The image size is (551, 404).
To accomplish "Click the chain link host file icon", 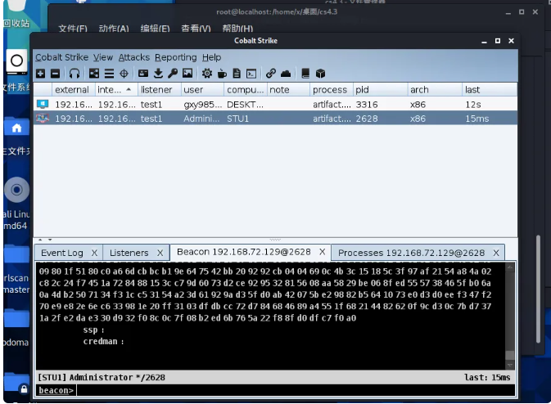I will 270,74.
